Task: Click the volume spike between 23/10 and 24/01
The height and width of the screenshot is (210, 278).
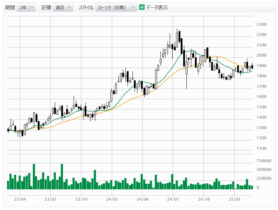Action: (95, 179)
